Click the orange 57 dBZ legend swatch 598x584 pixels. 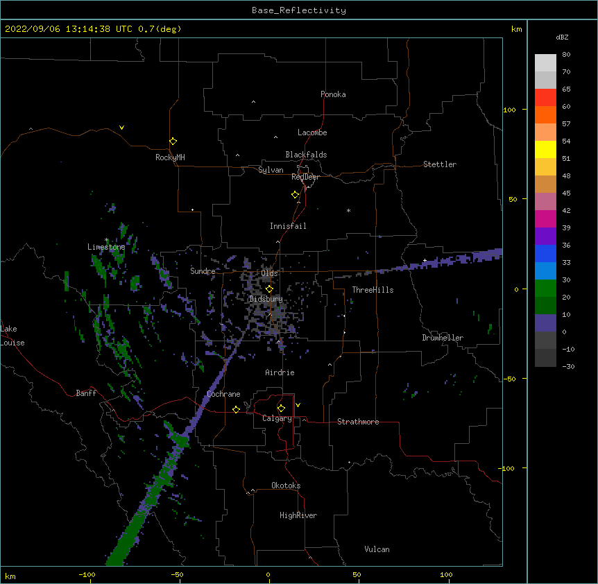pyautogui.click(x=545, y=114)
